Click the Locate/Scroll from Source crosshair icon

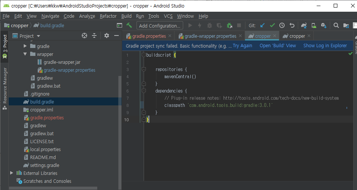coord(84,36)
